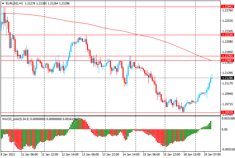This screenshot has width=235, height=158.
Task: Click the 1.21170 value on the price axis
Action: click(x=228, y=83)
